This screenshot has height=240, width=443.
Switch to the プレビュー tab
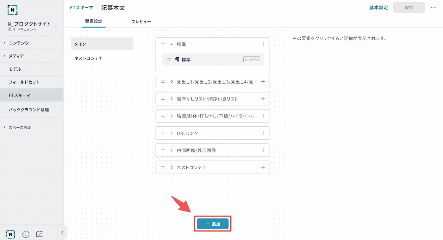click(141, 22)
